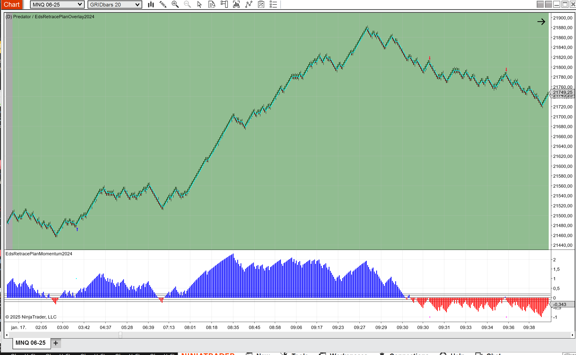Click the right arrow on chart corner
Viewport: 576px width, 355px height.
(x=541, y=22)
